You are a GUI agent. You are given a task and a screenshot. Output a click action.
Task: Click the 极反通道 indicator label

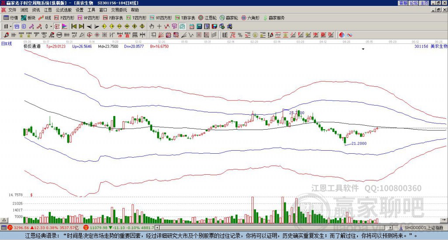coord(32,46)
